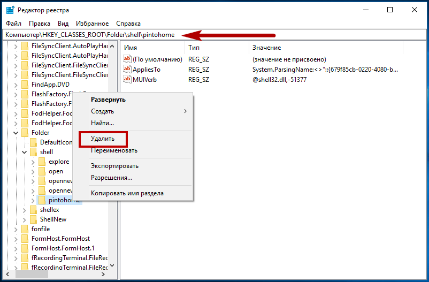Image resolution: width=429 pixels, height=282 pixels.
Task: Expand the explore key
Action: click(33, 162)
